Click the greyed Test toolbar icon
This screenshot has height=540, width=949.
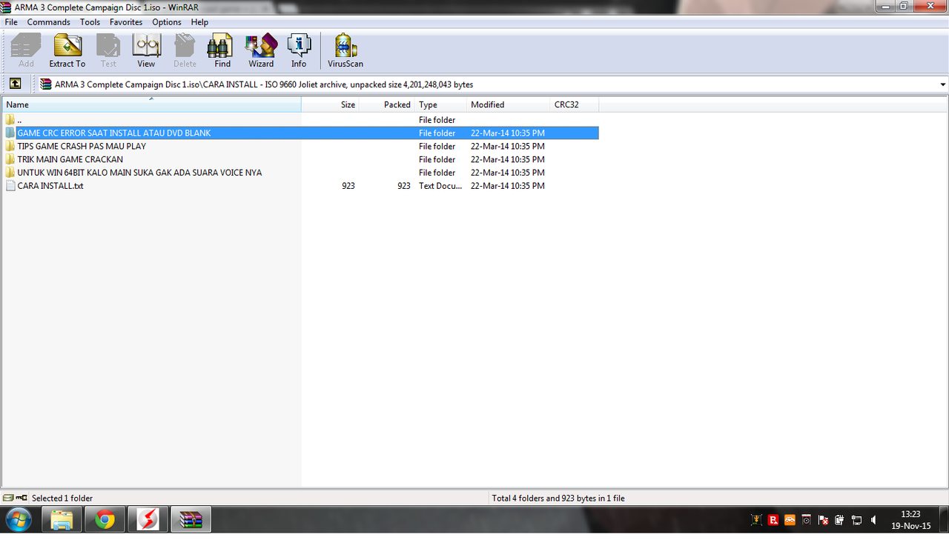(x=108, y=51)
